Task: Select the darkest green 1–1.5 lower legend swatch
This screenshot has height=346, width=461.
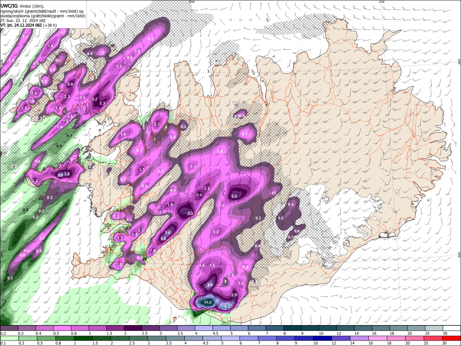Action: click(83, 338)
